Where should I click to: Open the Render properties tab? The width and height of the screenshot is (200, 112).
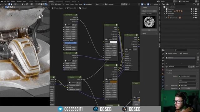[x=163, y=58]
